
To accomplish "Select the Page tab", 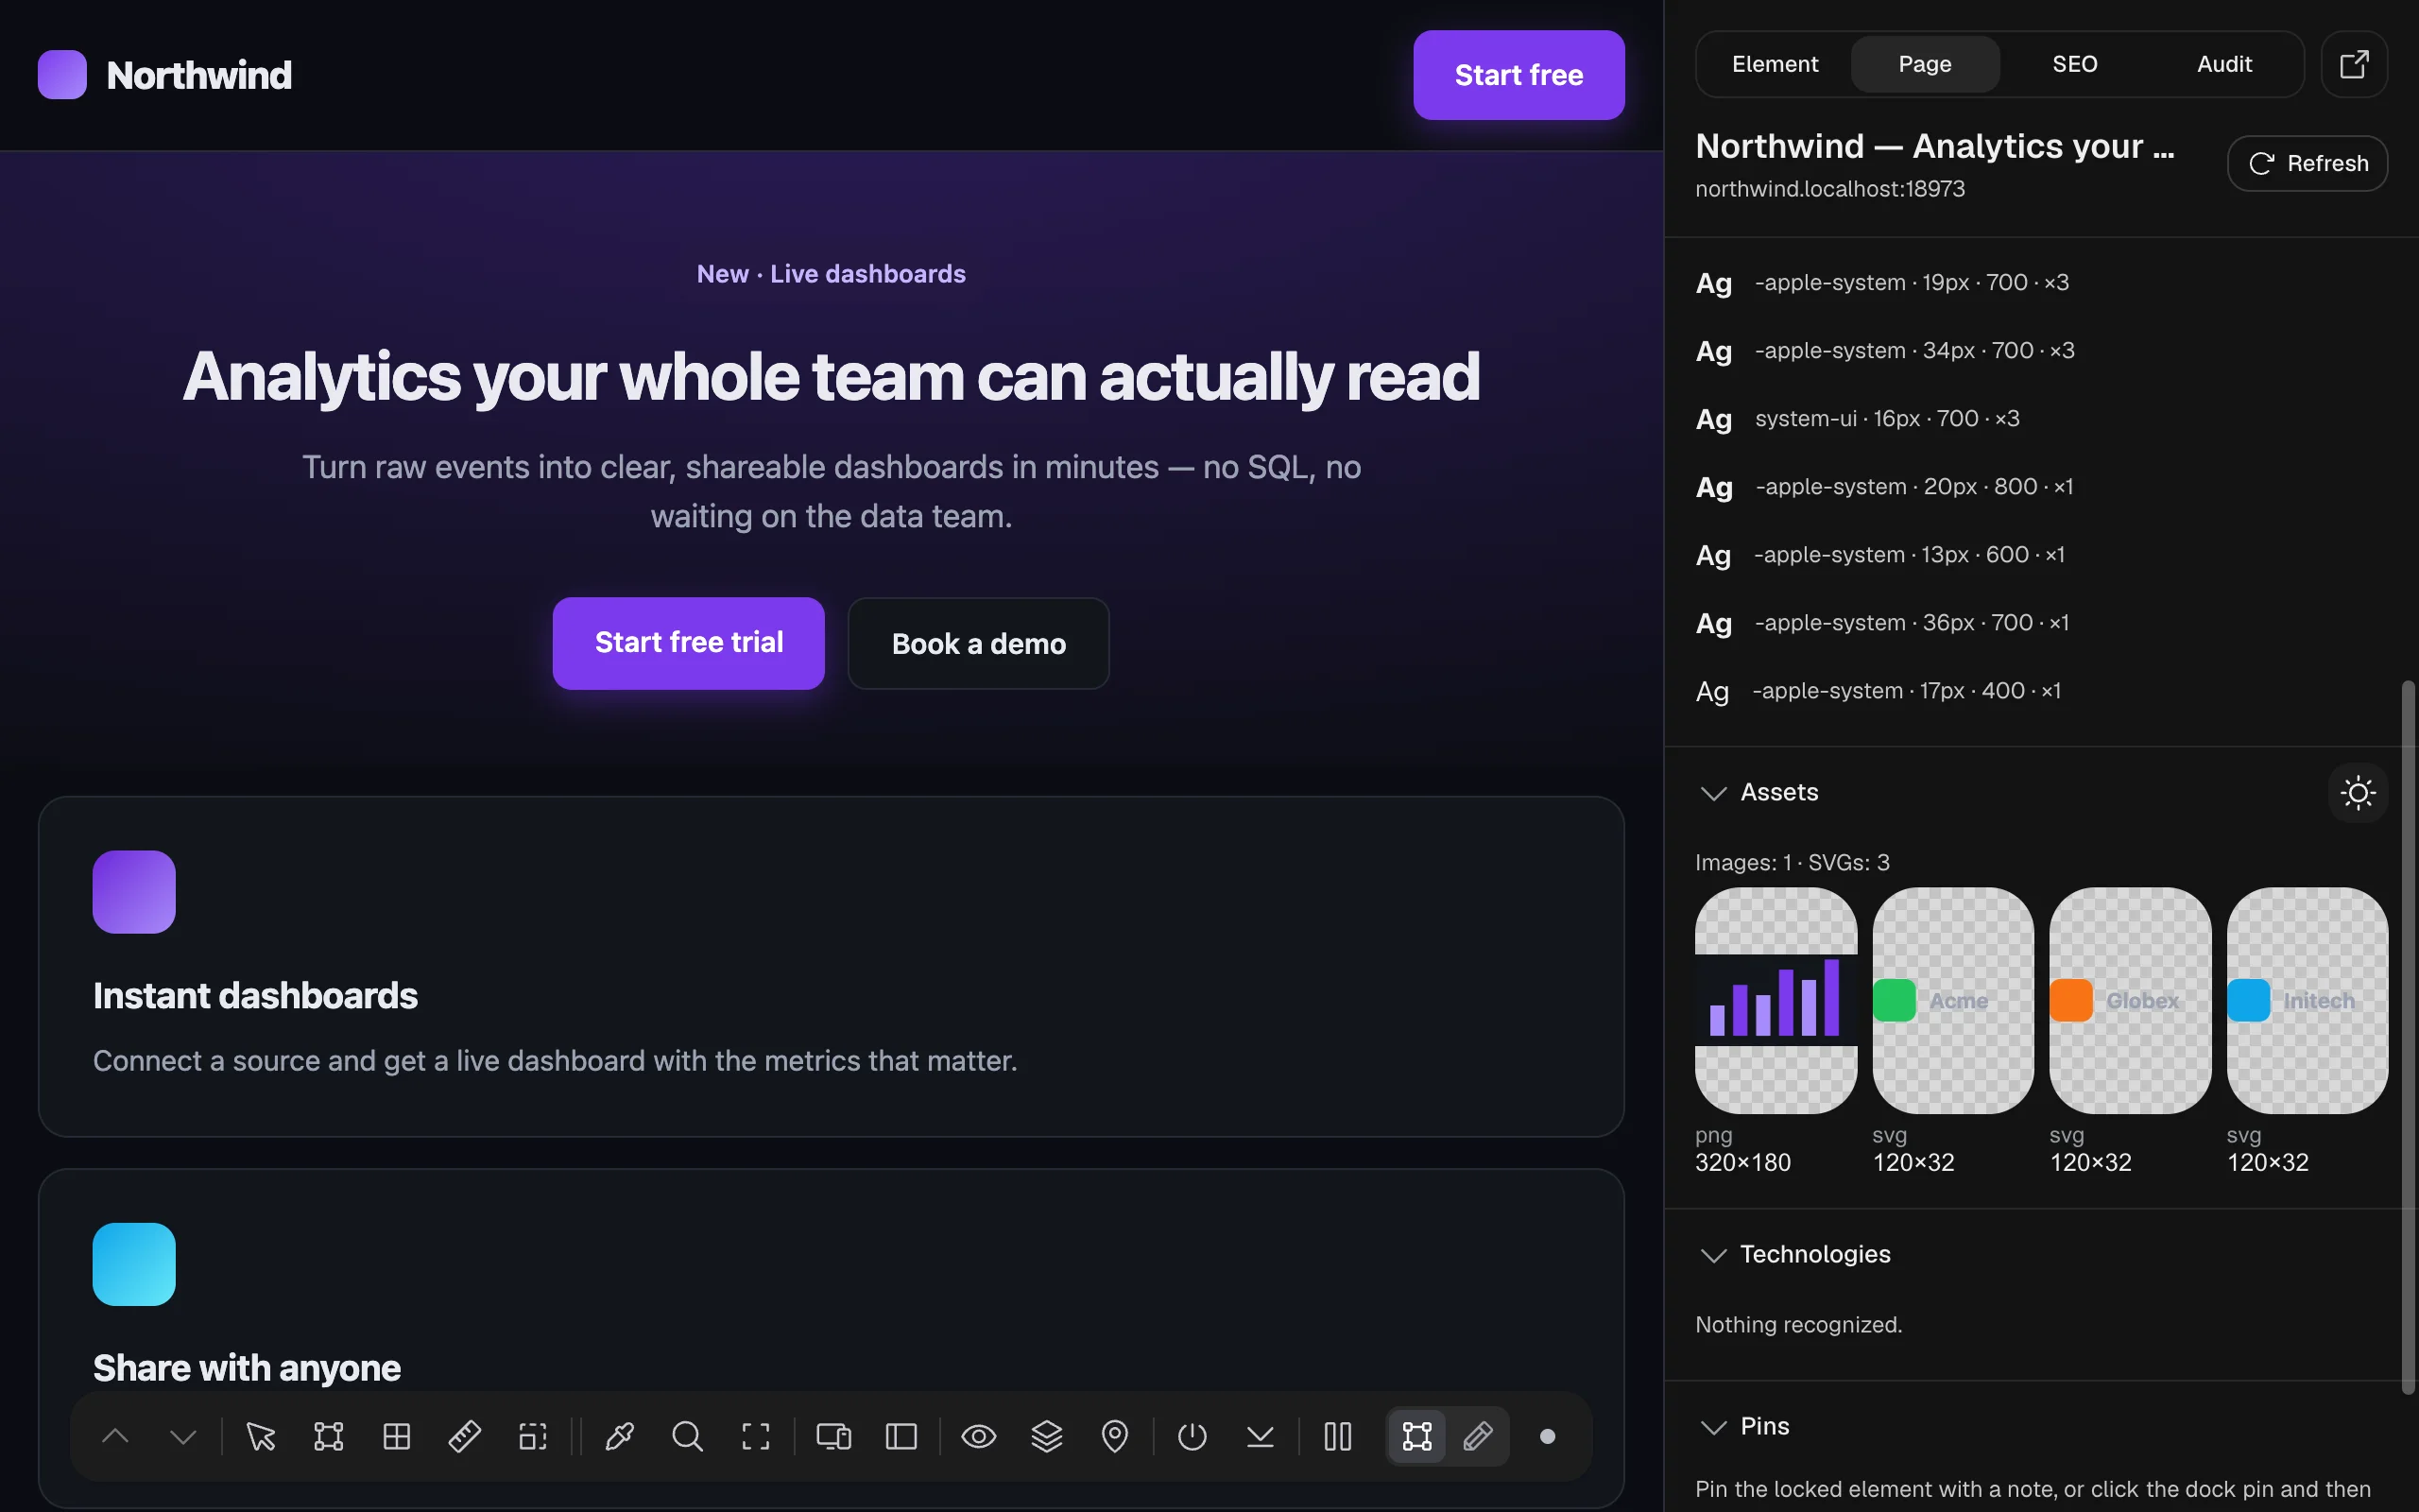I will [x=1925, y=64].
